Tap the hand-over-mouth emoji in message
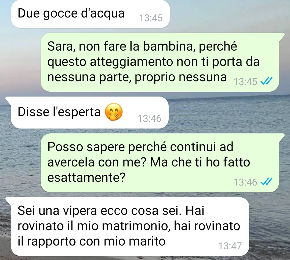Screen dimensions: 290x260 click(x=114, y=112)
